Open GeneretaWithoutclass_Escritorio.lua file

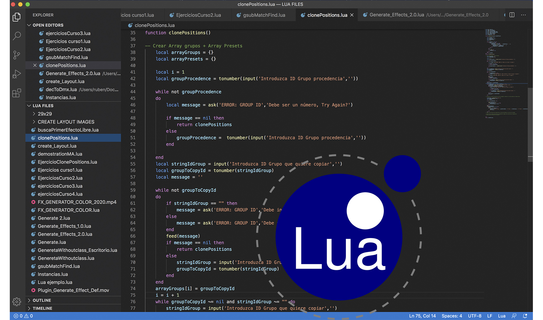click(73, 250)
